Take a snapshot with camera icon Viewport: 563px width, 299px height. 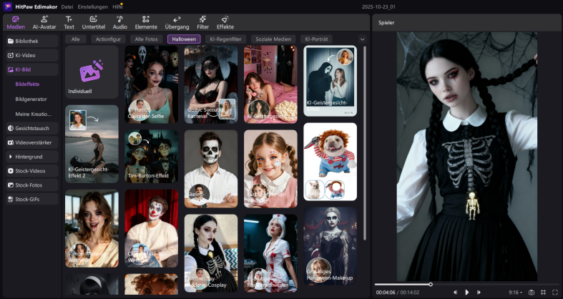coord(531,292)
